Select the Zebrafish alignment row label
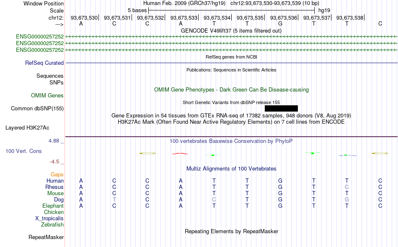This screenshot has height=247, width=398. tap(52, 225)
